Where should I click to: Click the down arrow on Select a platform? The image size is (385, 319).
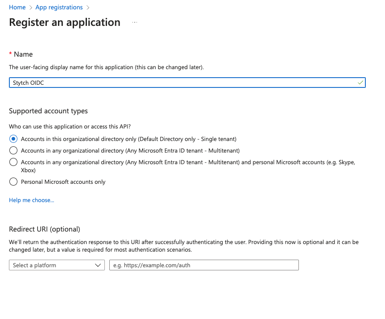tap(98, 265)
